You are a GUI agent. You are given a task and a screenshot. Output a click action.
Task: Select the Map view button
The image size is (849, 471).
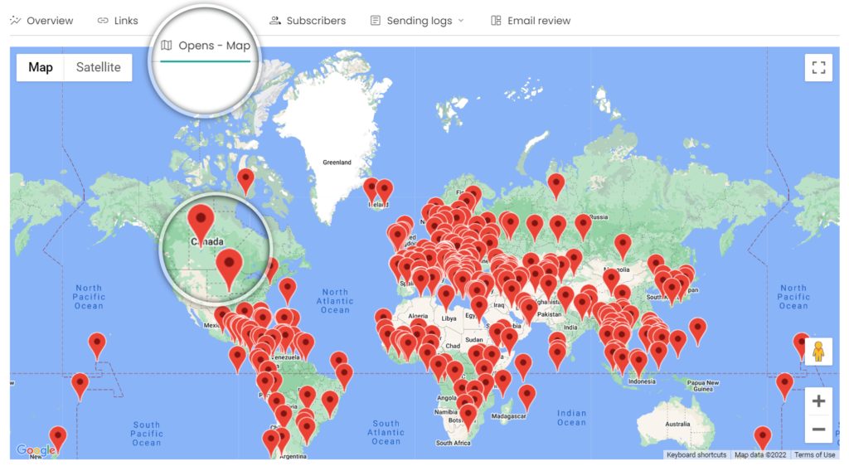[x=41, y=67]
